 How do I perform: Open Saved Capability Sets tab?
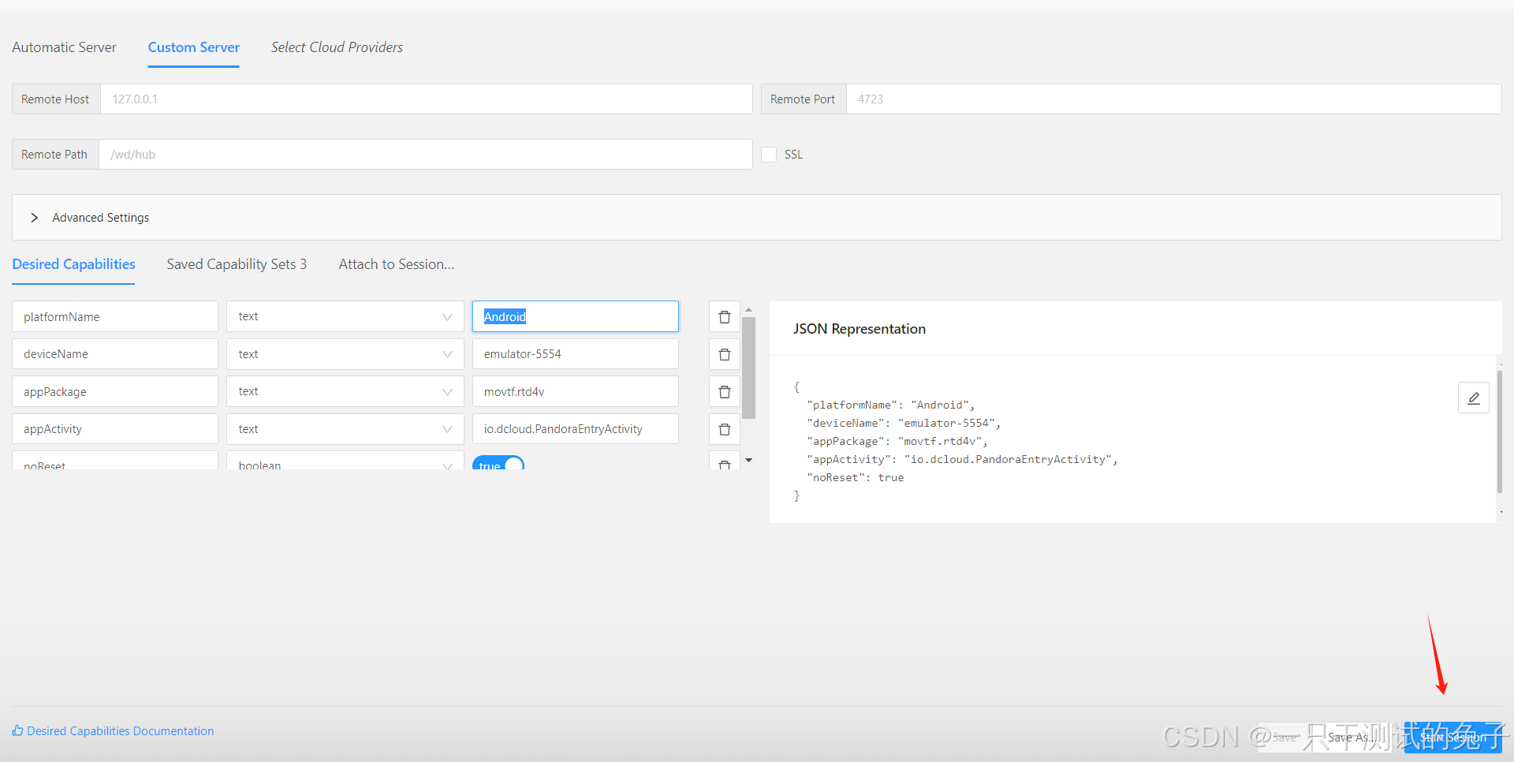click(237, 264)
